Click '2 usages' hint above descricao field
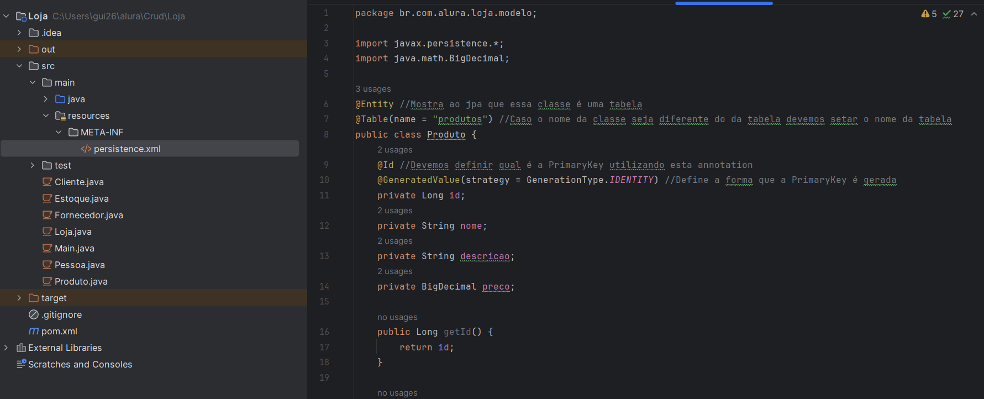 pyautogui.click(x=395, y=241)
